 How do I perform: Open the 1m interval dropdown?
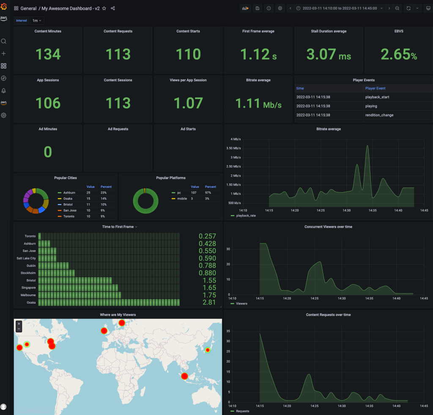pyautogui.click(x=37, y=20)
